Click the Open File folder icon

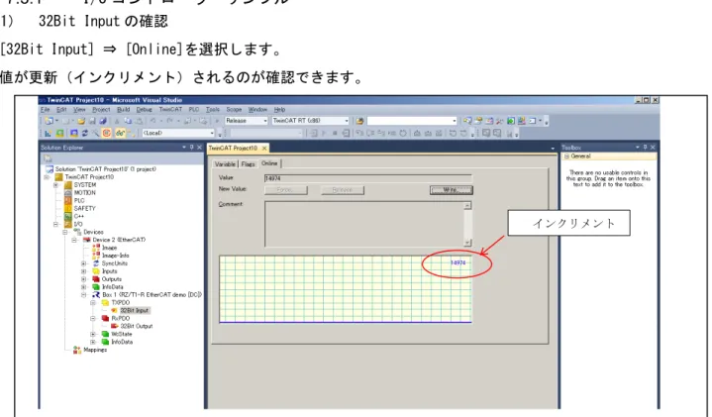click(81, 121)
